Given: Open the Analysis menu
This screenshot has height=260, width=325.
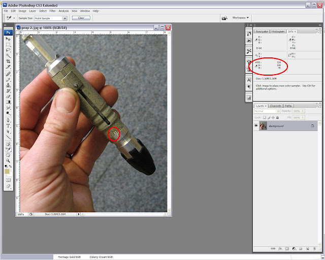Looking at the screenshot, I should click(x=63, y=11).
